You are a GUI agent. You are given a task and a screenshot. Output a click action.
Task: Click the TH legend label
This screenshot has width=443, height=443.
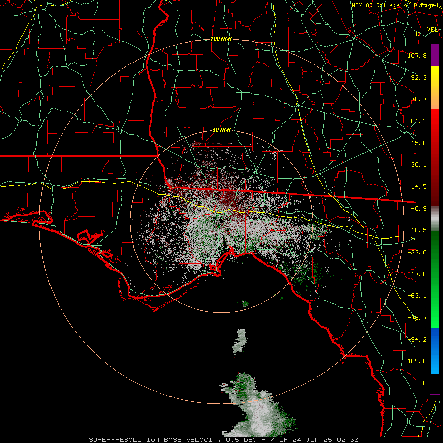click(x=423, y=383)
